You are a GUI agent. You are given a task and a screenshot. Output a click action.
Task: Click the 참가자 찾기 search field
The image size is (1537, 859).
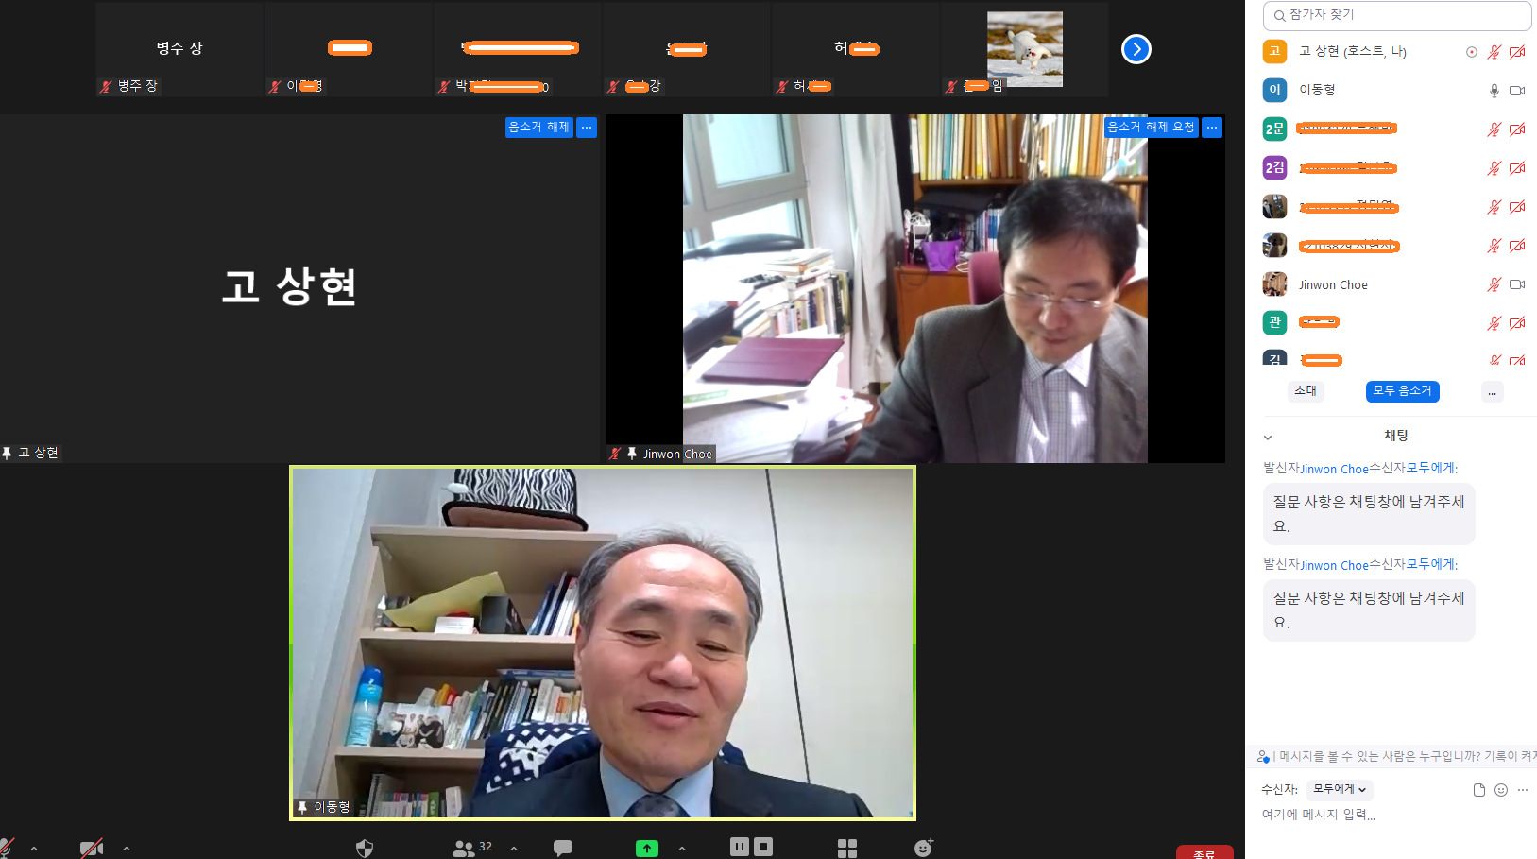(x=1396, y=15)
